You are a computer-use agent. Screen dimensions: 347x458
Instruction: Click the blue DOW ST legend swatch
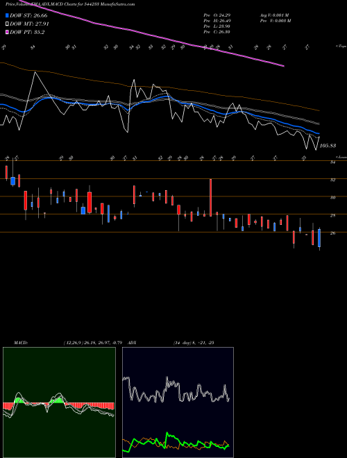click(x=8, y=15)
